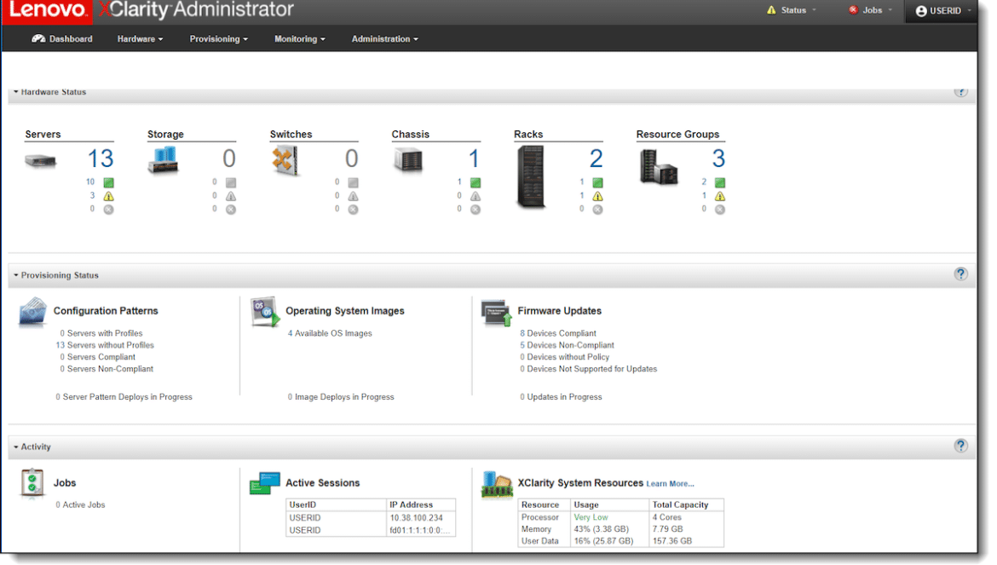Click the green normal status icon under Servers
The image size is (997, 565).
coord(109,182)
